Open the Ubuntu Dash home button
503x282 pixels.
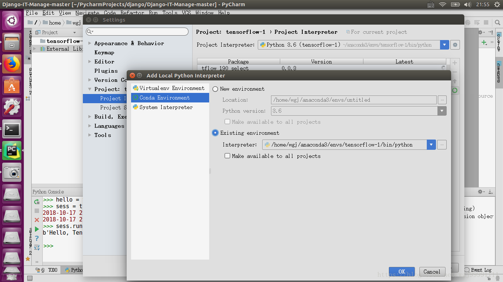point(12,21)
